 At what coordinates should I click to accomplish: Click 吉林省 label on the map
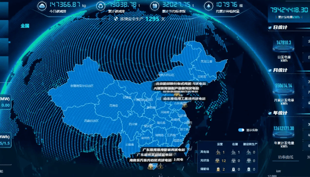point(202,76)
